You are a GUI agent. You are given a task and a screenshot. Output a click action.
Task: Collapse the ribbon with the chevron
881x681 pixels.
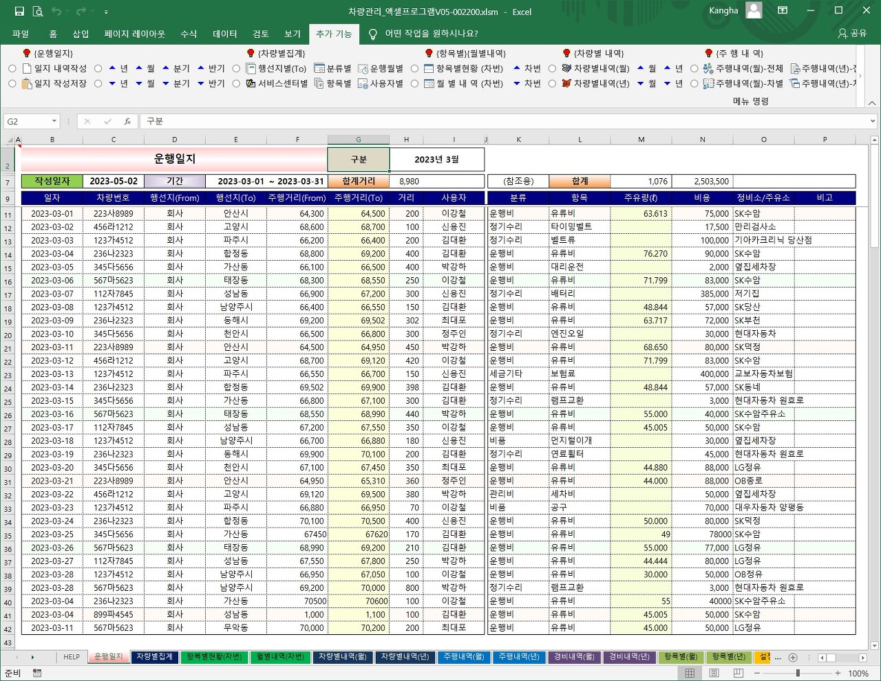click(872, 102)
